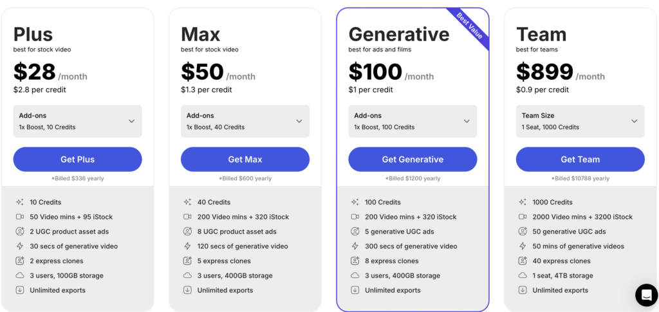Screen dimensions: 659x312
Task: Open the Max plan Add-ons dropdown
Action: click(245, 121)
